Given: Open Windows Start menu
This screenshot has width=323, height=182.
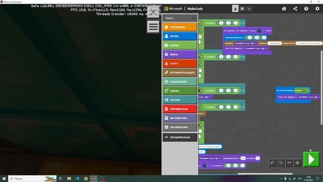Looking at the screenshot, I should pos(4,178).
